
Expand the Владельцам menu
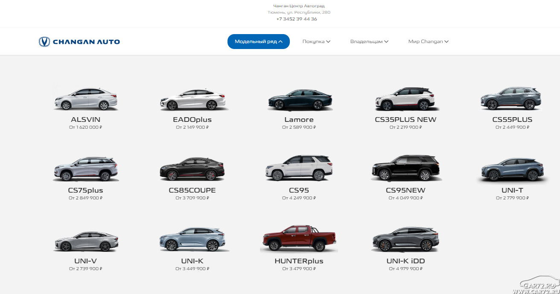point(369,42)
